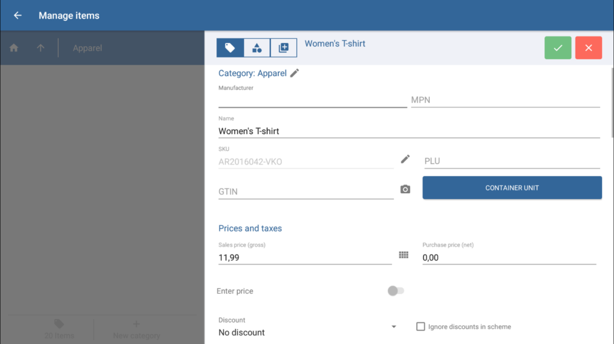Click the Manufacturer input field
This screenshot has height=344, width=614.
tap(312, 100)
